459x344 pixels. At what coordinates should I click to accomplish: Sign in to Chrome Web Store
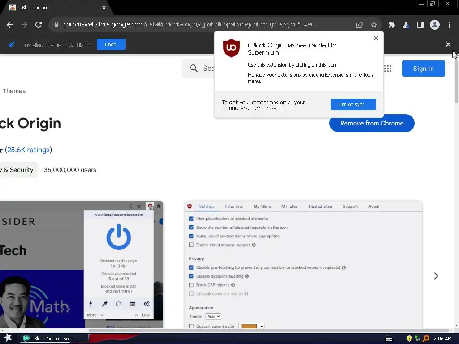tap(423, 69)
